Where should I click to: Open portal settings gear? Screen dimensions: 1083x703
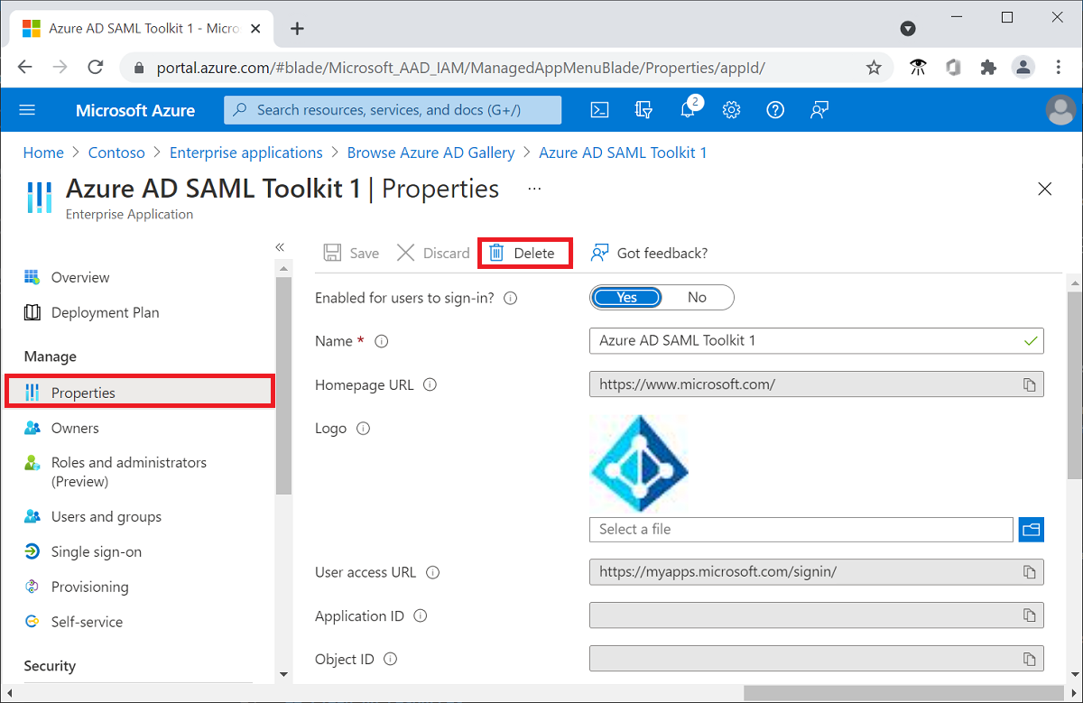tap(731, 110)
